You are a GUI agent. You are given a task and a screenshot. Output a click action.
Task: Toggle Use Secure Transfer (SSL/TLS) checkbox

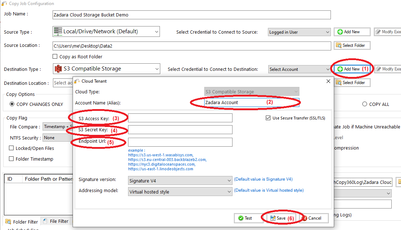[x=268, y=118]
